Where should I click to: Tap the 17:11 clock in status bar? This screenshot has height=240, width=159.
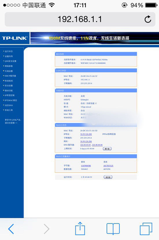pyautogui.click(x=80, y=5)
